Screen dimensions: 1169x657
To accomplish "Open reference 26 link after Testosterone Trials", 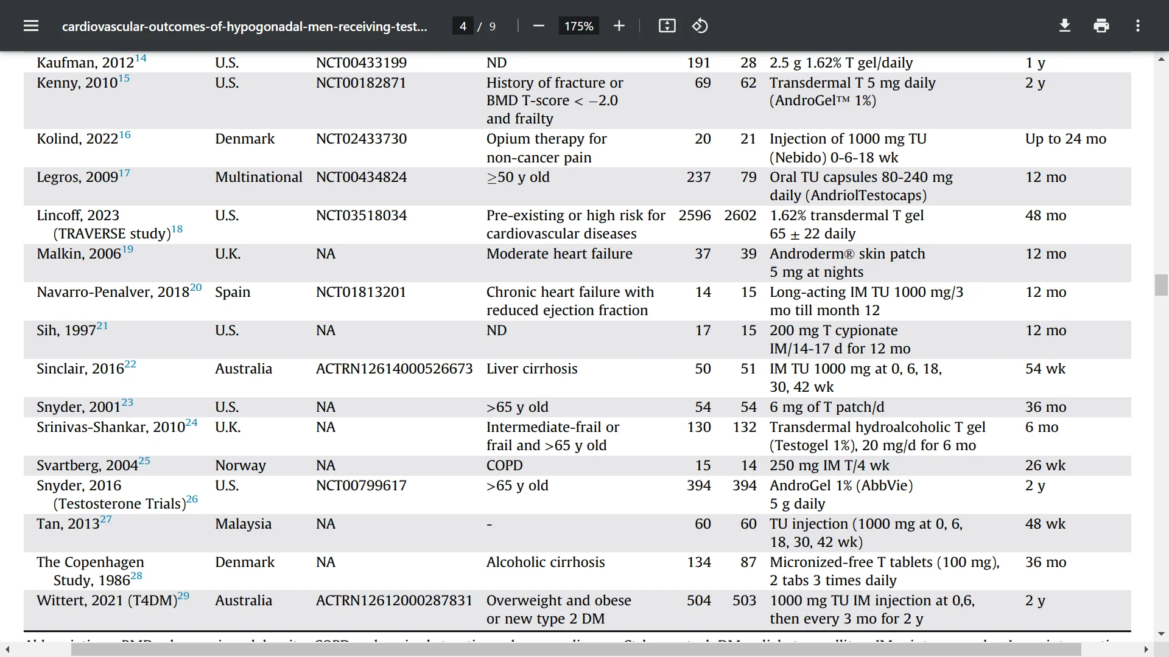I will [192, 499].
